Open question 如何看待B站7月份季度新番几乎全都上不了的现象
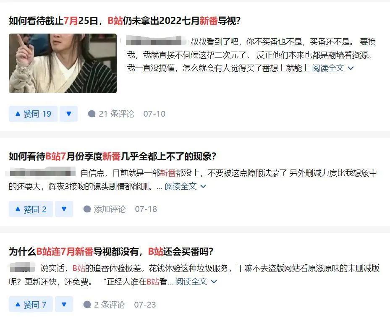Image resolution: width=390 pixels, height=321 pixels. click(112, 156)
